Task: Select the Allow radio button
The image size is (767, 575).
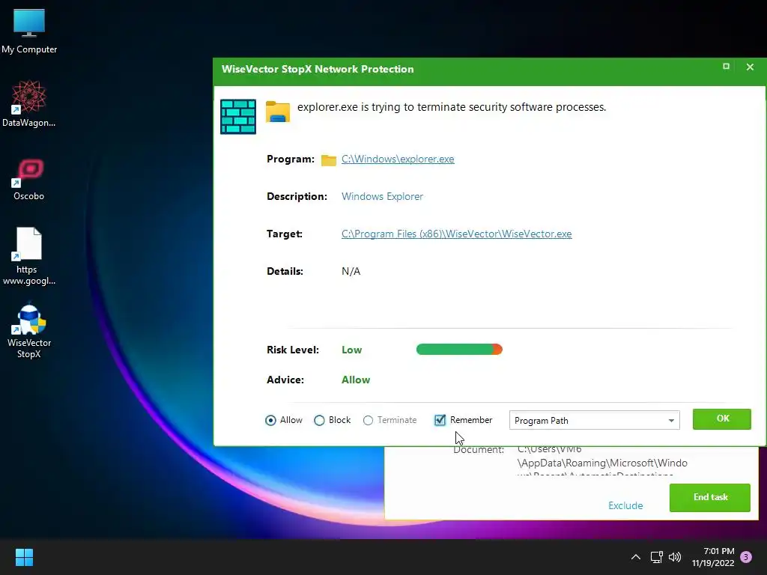Action: pyautogui.click(x=270, y=421)
